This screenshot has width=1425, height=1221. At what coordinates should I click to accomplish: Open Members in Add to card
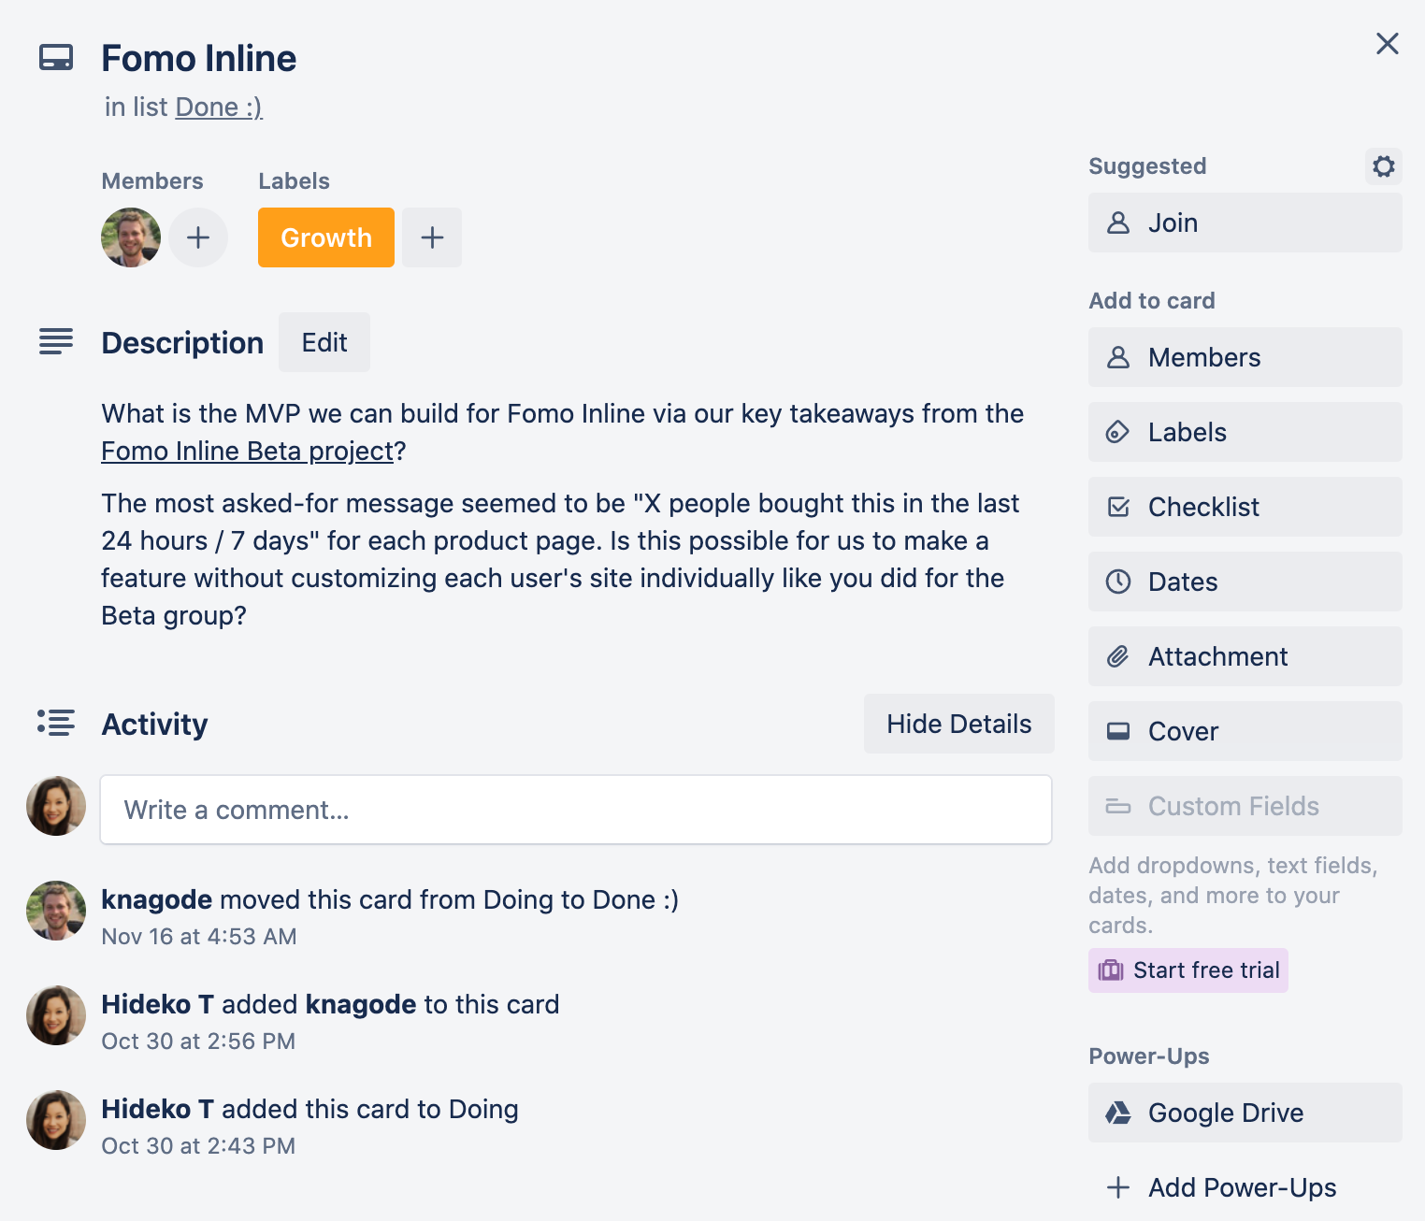tap(1245, 357)
